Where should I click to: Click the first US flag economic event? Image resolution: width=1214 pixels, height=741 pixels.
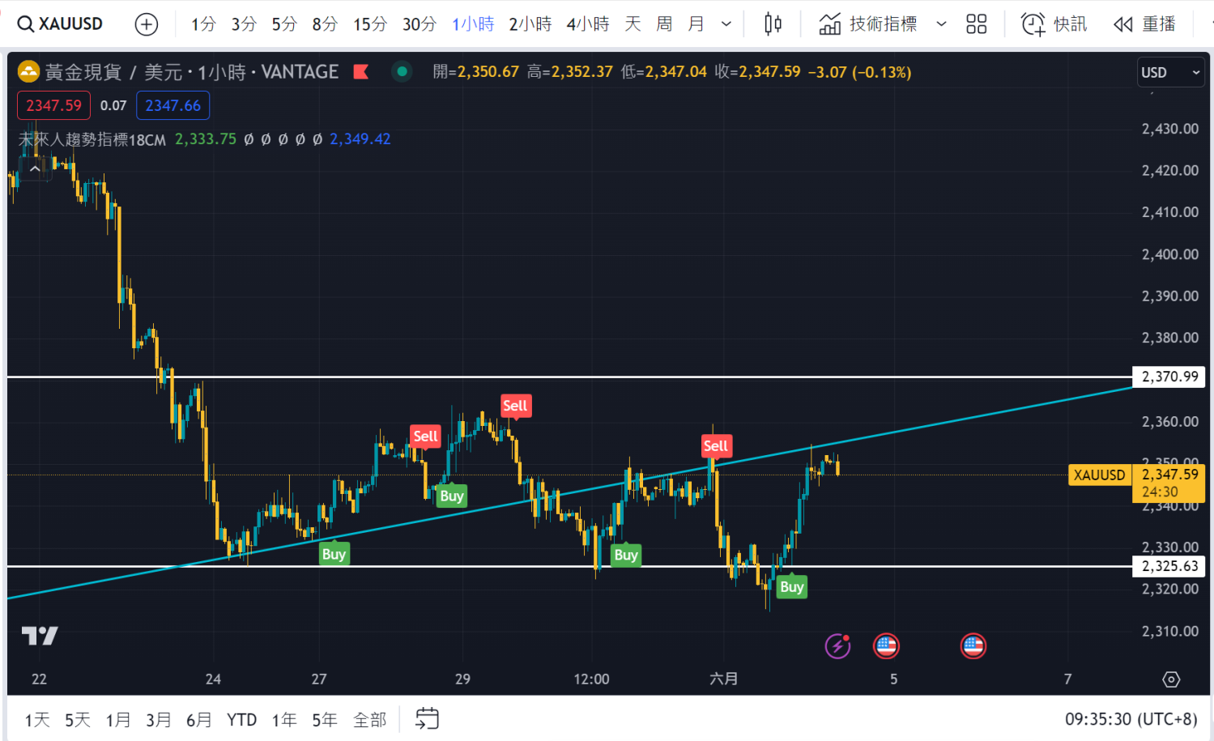coord(887,646)
